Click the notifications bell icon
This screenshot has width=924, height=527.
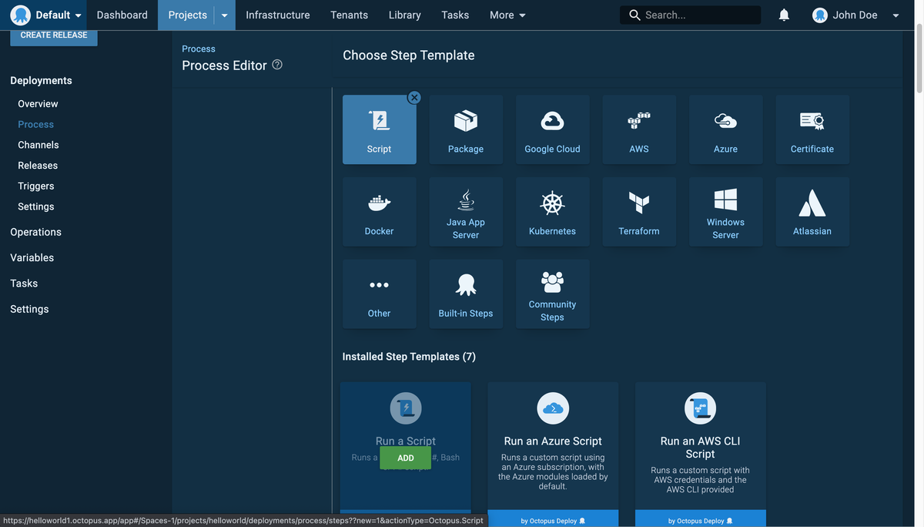point(784,15)
